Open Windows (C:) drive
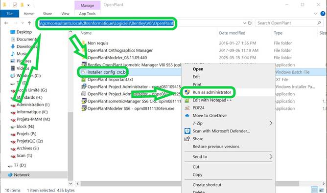327x193 pixels. click(28, 76)
